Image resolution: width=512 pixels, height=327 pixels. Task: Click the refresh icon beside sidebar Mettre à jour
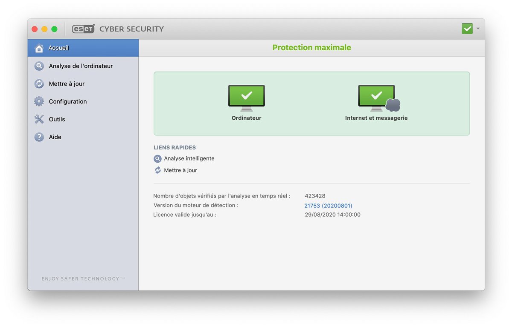point(39,84)
